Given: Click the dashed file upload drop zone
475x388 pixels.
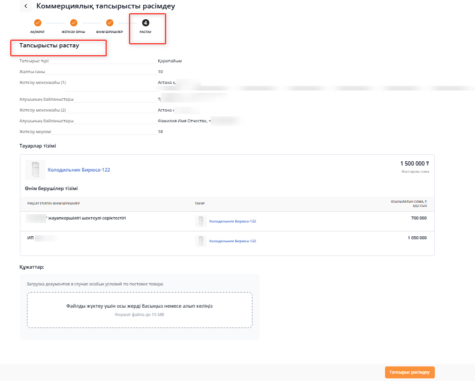Looking at the screenshot, I should click(139, 309).
